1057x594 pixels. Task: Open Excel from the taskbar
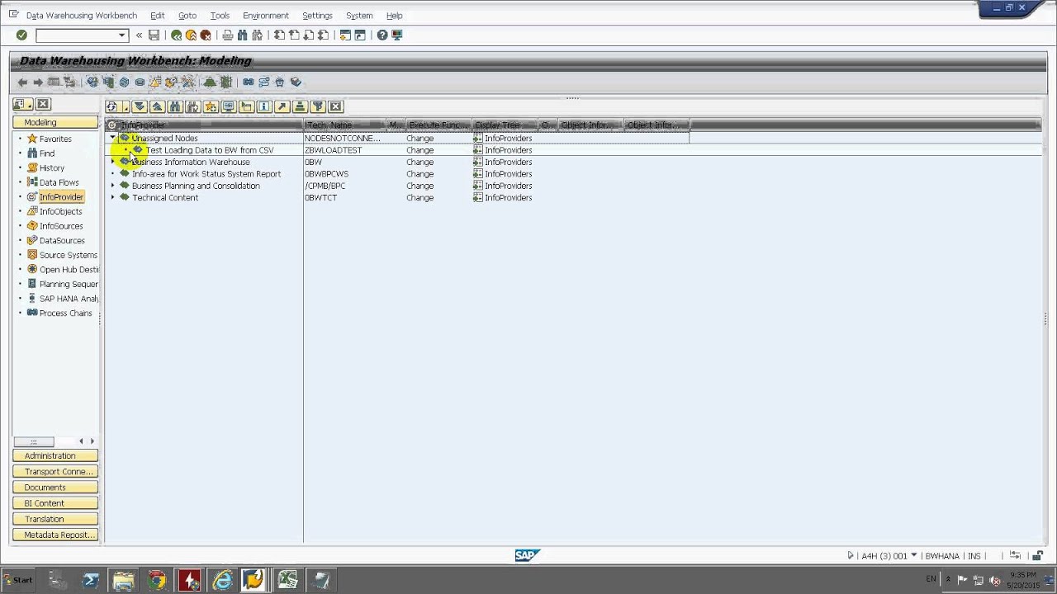[x=287, y=581]
